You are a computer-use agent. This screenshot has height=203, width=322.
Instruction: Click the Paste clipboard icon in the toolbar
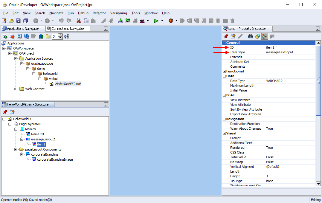tap(93, 21)
